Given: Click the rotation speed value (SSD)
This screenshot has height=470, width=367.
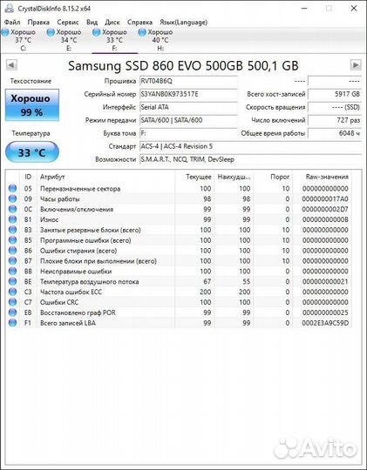Looking at the screenshot, I should click(335, 107).
